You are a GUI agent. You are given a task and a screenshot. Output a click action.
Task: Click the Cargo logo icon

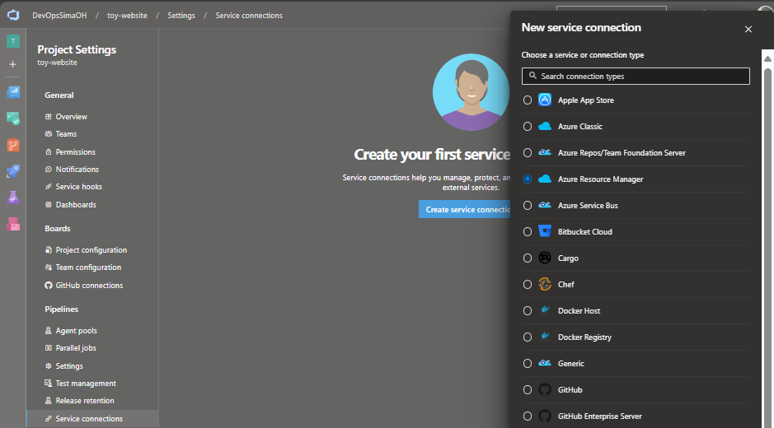pos(545,258)
